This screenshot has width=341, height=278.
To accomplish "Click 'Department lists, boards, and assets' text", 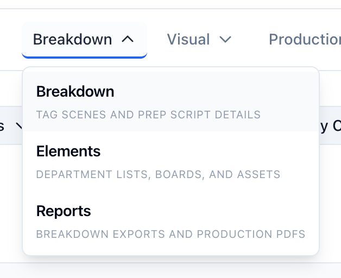I will [158, 174].
